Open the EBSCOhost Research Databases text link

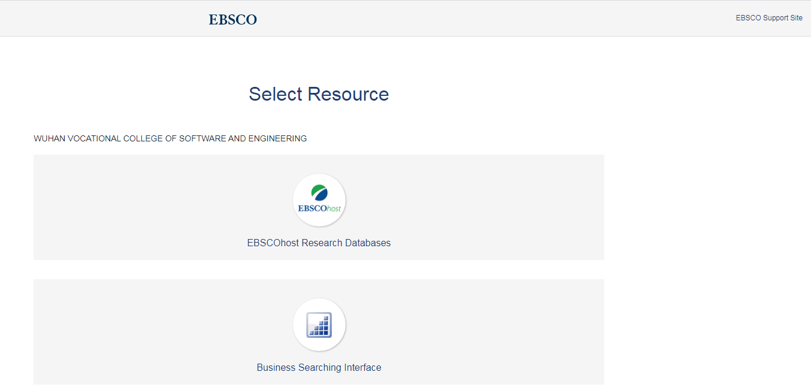click(319, 243)
